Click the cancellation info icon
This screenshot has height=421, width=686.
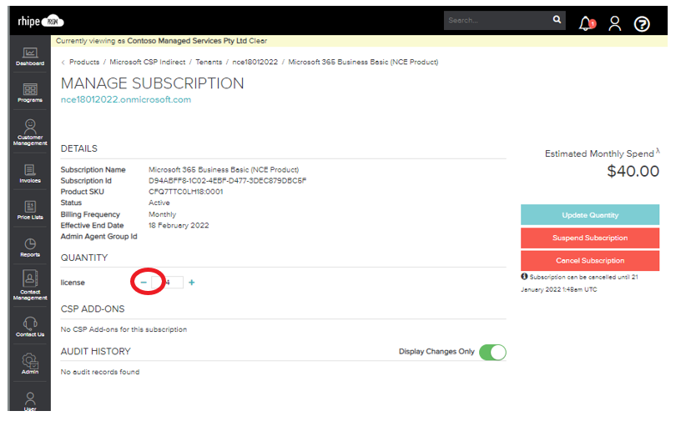(x=524, y=276)
